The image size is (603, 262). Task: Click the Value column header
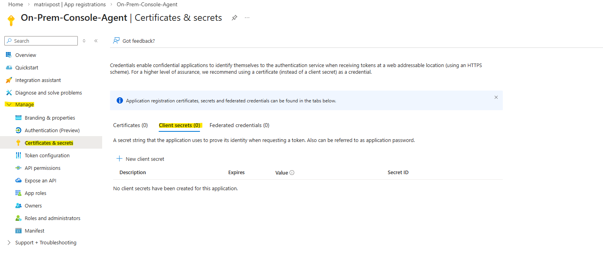tap(282, 173)
